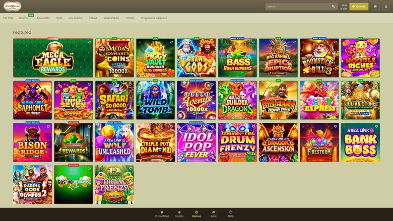The width and height of the screenshot is (393, 221).
Task: Open Mega Eagle Rewards game
Action: [53, 58]
